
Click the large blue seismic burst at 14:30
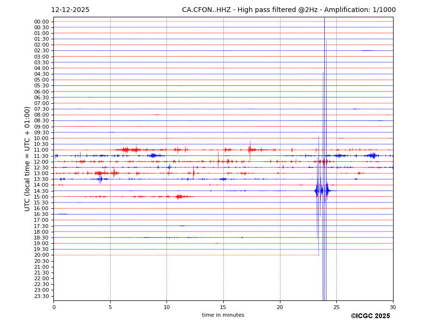pyautogui.click(x=322, y=191)
